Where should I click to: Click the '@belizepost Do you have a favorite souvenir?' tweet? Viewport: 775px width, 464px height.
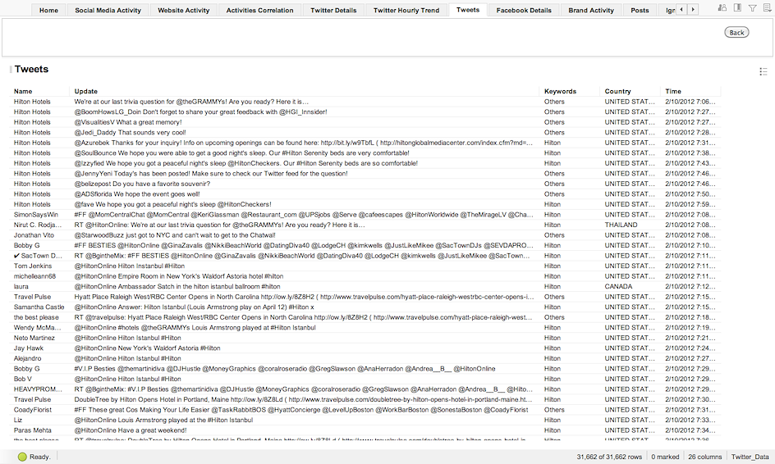(x=142, y=184)
